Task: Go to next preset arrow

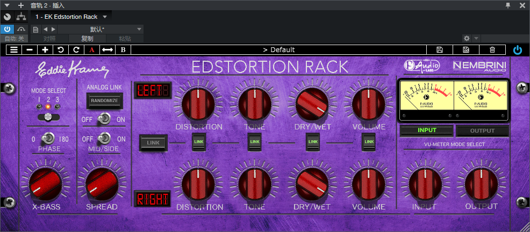Action: 53,30
